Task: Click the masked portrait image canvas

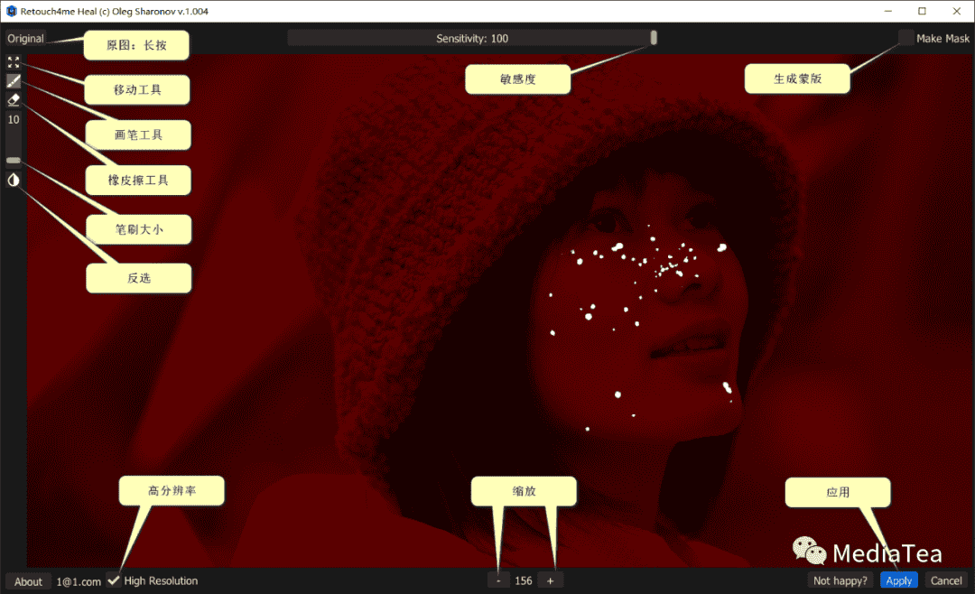Action: pos(500,310)
